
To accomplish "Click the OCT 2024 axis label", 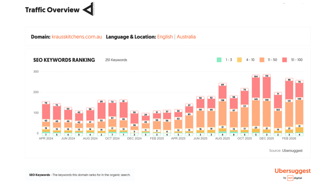I will coord(112,138).
